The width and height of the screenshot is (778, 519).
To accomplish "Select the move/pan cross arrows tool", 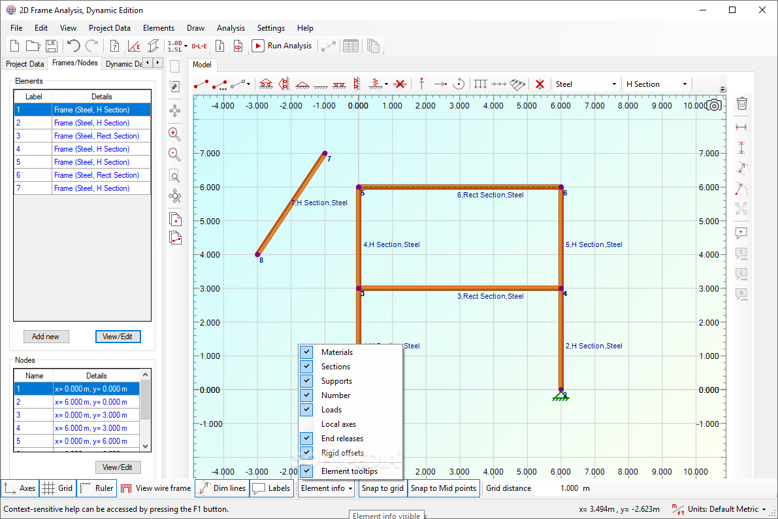I will click(x=174, y=110).
